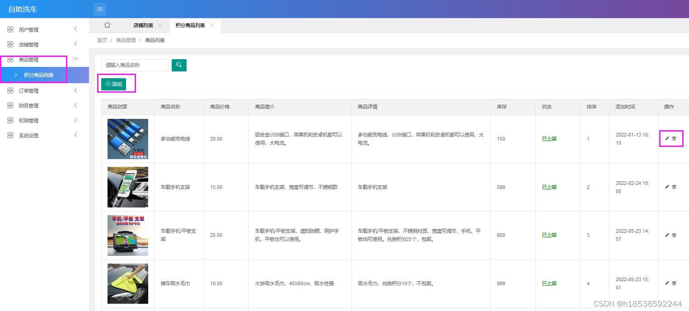The height and width of the screenshot is (311, 689).
Task: Delete the 车载手机支架 product row
Action: pyautogui.click(x=674, y=187)
